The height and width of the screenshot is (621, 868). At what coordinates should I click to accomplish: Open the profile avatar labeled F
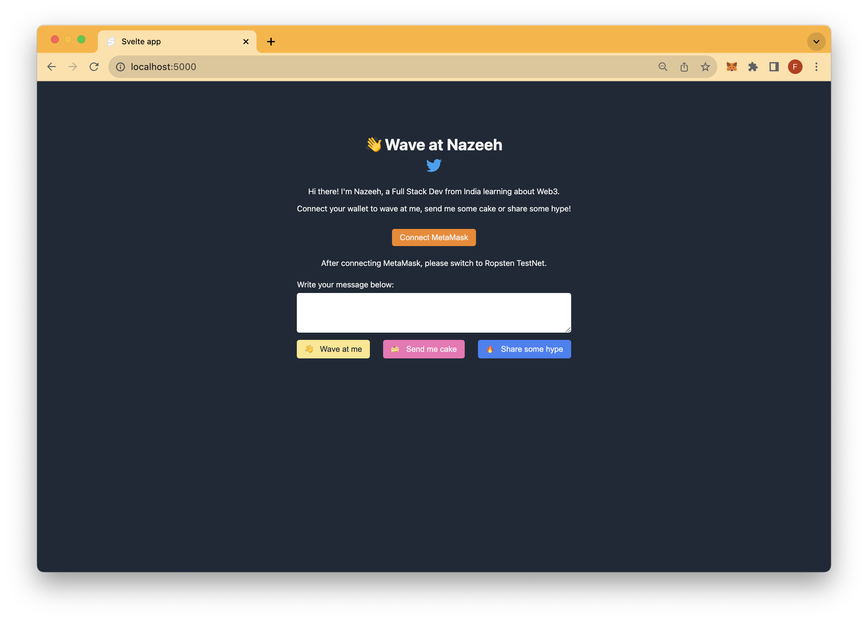click(795, 67)
